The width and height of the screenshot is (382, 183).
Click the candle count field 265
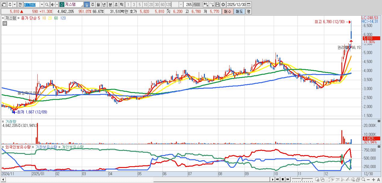click(188, 4)
